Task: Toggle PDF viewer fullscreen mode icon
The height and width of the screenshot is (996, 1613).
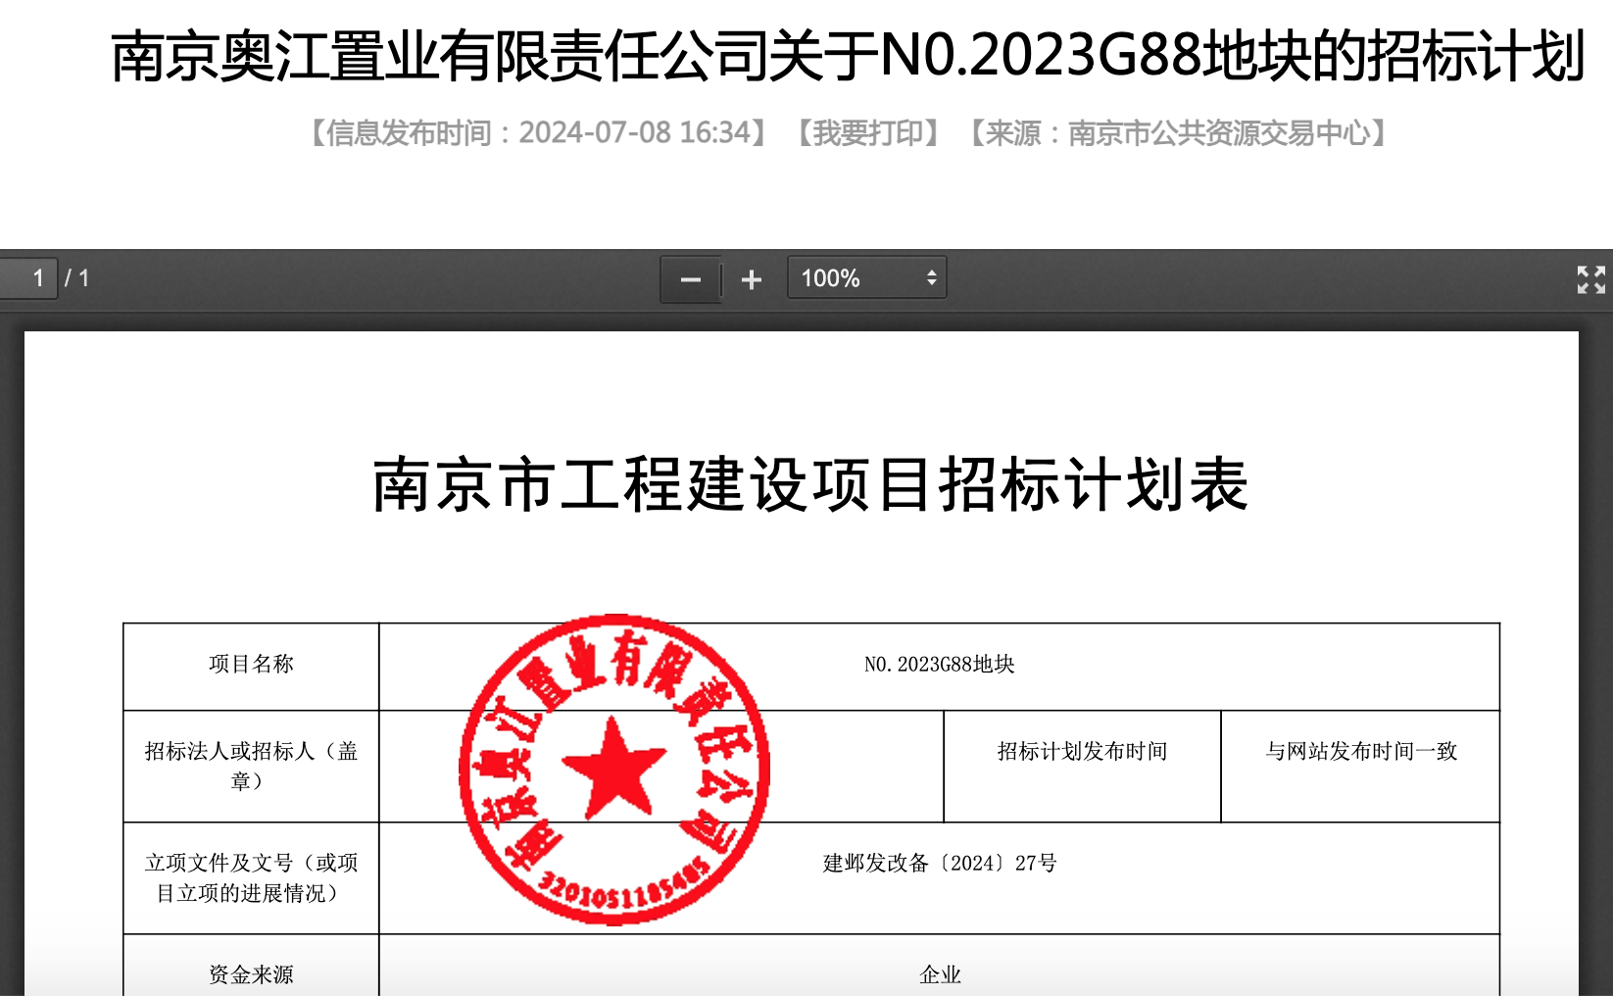Action: [x=1590, y=279]
